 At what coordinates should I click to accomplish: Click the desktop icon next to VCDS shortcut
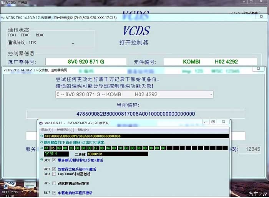point(30,188)
